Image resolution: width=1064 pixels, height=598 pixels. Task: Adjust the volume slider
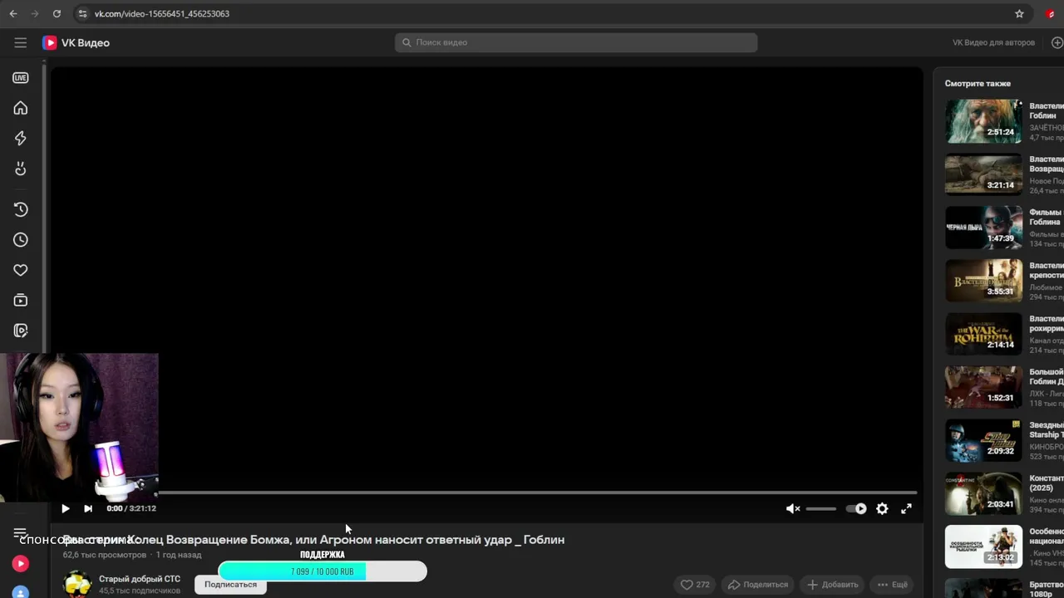coord(820,508)
